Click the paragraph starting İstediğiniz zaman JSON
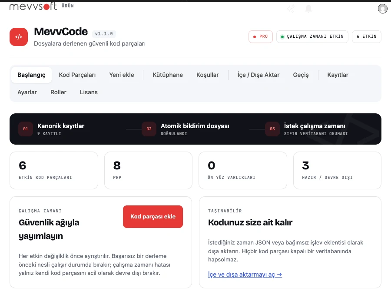391x304 pixels. point(286,251)
